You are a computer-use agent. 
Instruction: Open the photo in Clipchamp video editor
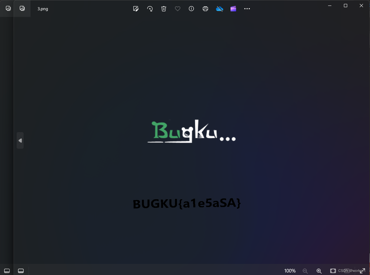click(x=233, y=9)
